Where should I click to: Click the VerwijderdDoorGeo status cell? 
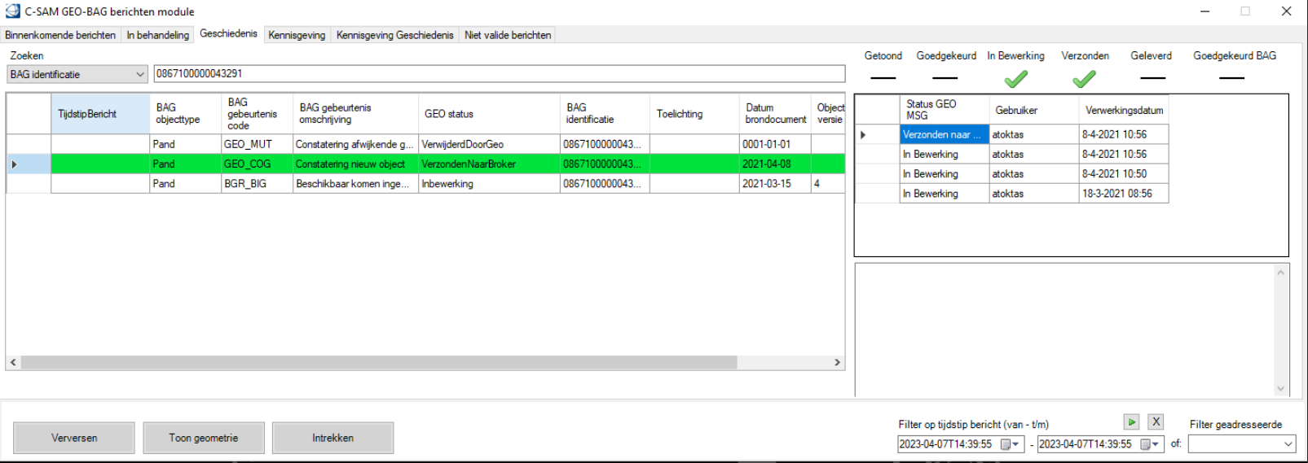[489, 144]
